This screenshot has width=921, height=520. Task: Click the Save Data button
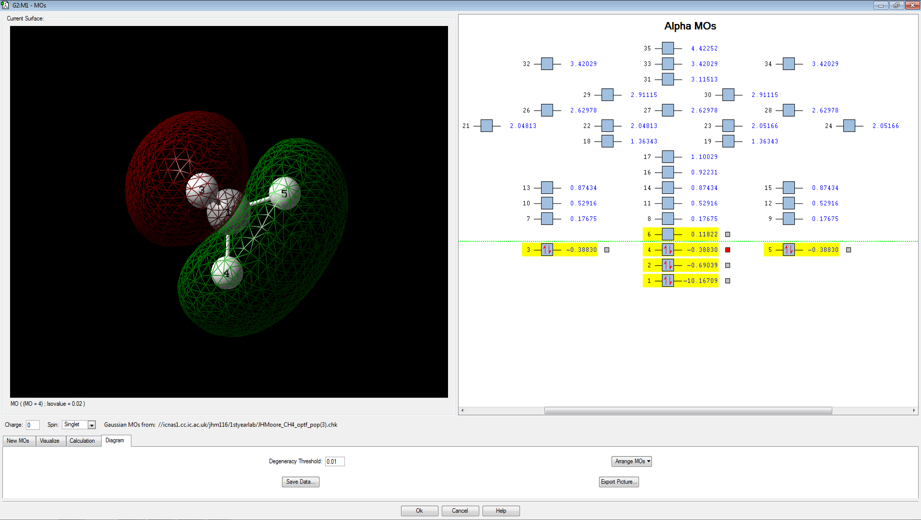point(300,482)
